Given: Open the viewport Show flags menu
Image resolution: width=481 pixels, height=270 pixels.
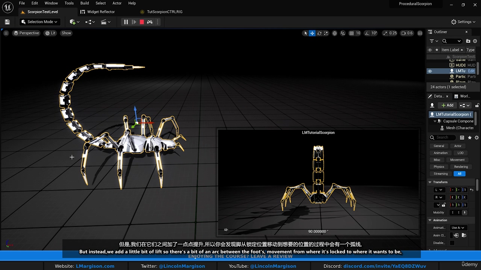Looking at the screenshot, I should pos(66,33).
